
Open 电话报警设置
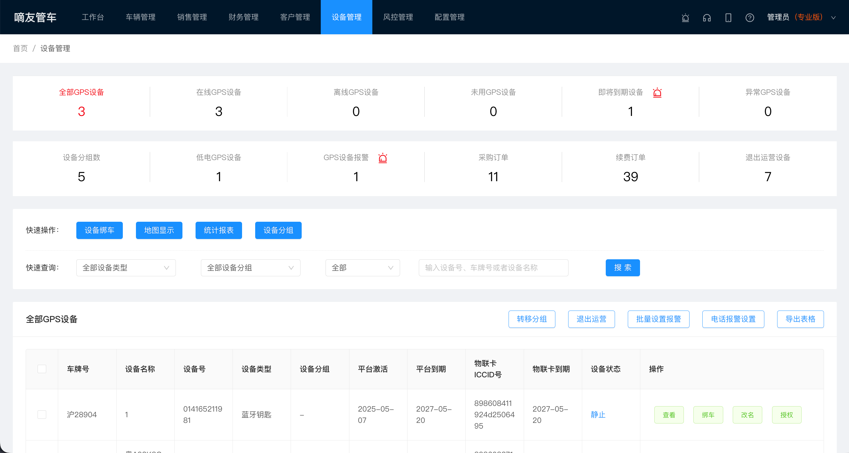[x=733, y=319]
